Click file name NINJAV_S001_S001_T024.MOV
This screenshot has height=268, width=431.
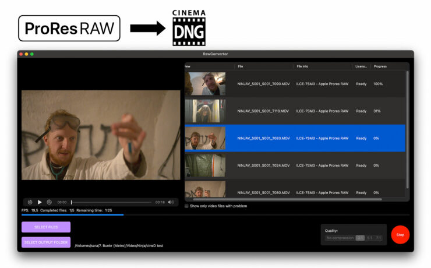click(x=263, y=165)
